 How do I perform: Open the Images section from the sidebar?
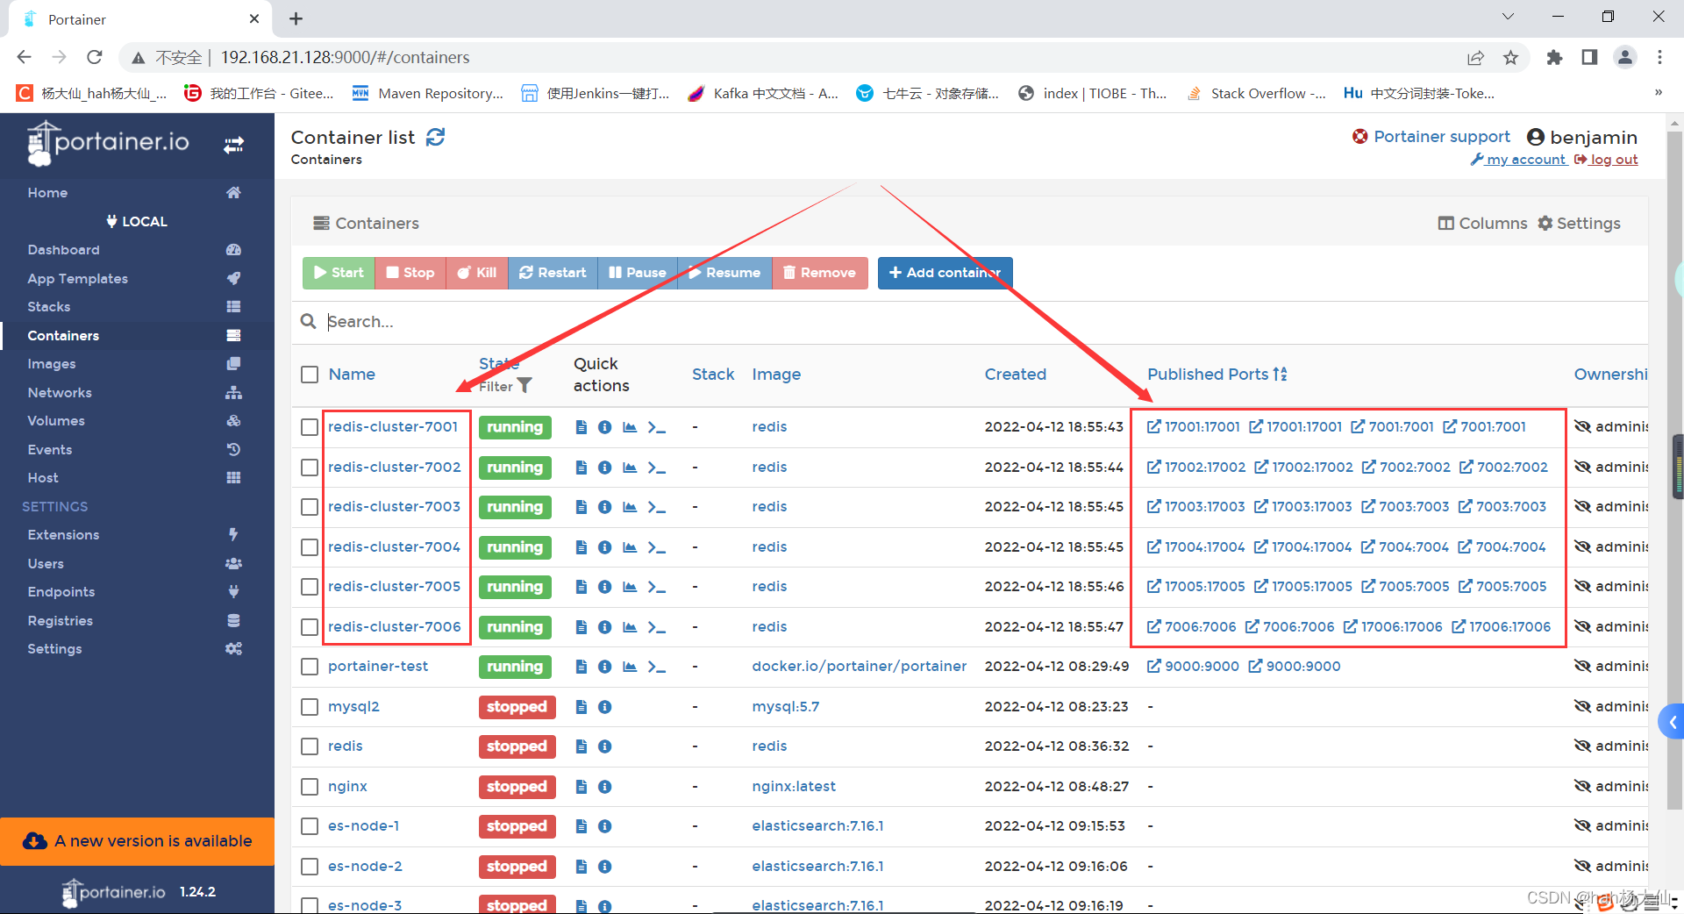point(52,363)
